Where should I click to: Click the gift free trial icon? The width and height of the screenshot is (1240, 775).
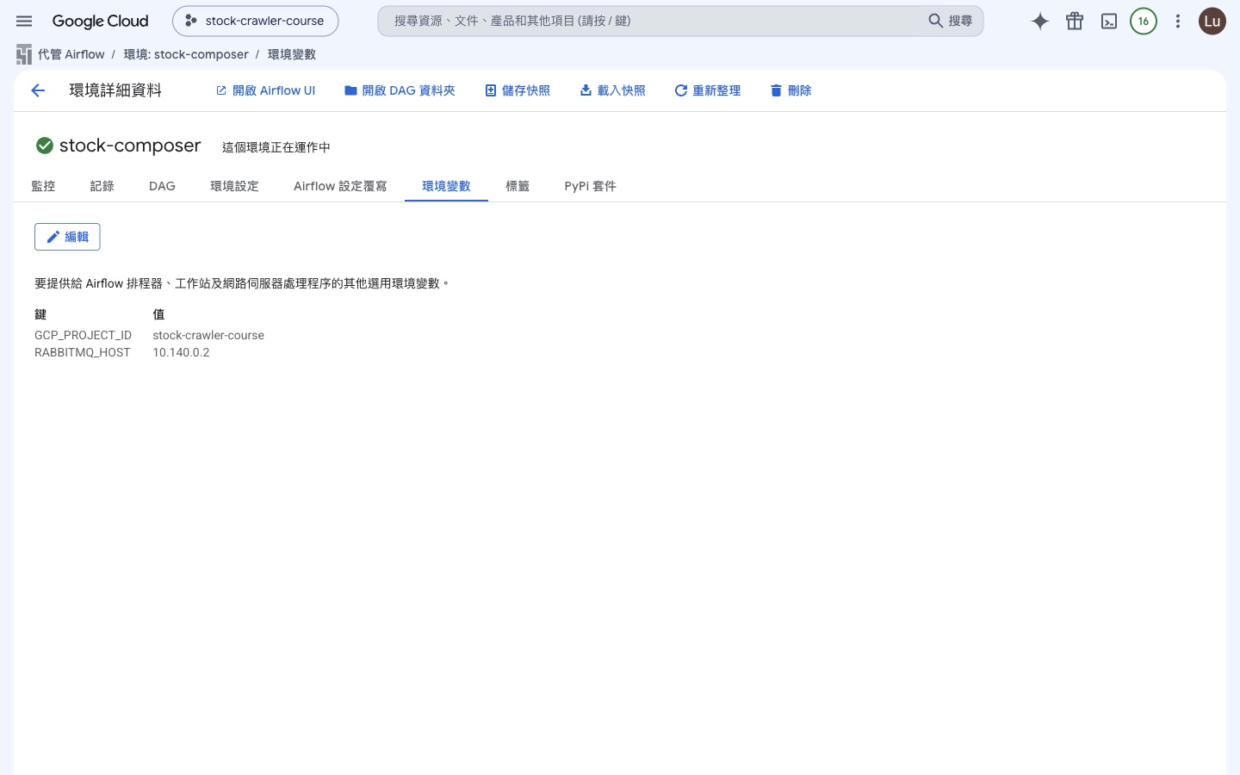pyautogui.click(x=1075, y=22)
